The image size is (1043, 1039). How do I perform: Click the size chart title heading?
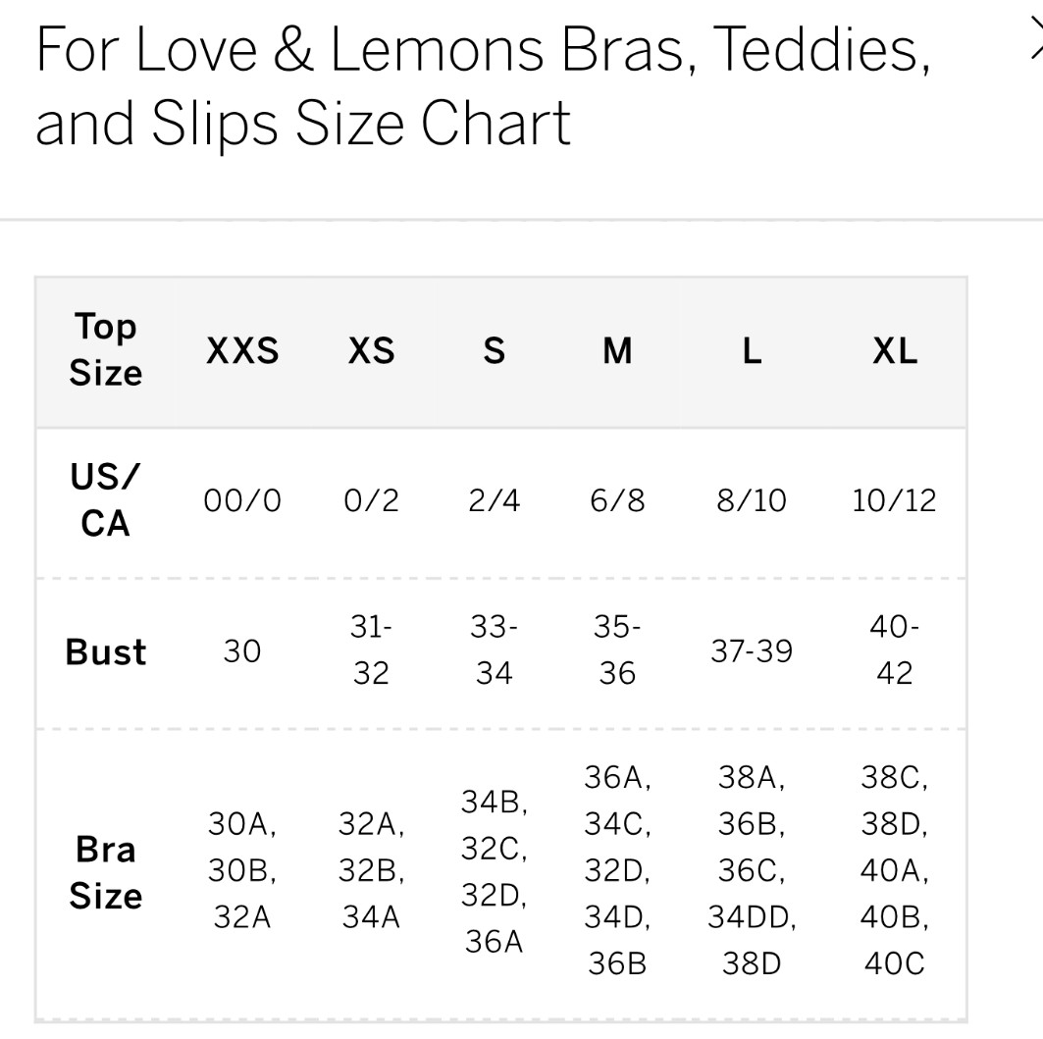point(483,87)
